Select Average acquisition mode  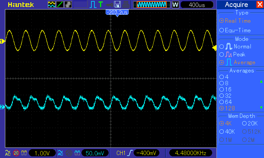[x=237, y=63]
